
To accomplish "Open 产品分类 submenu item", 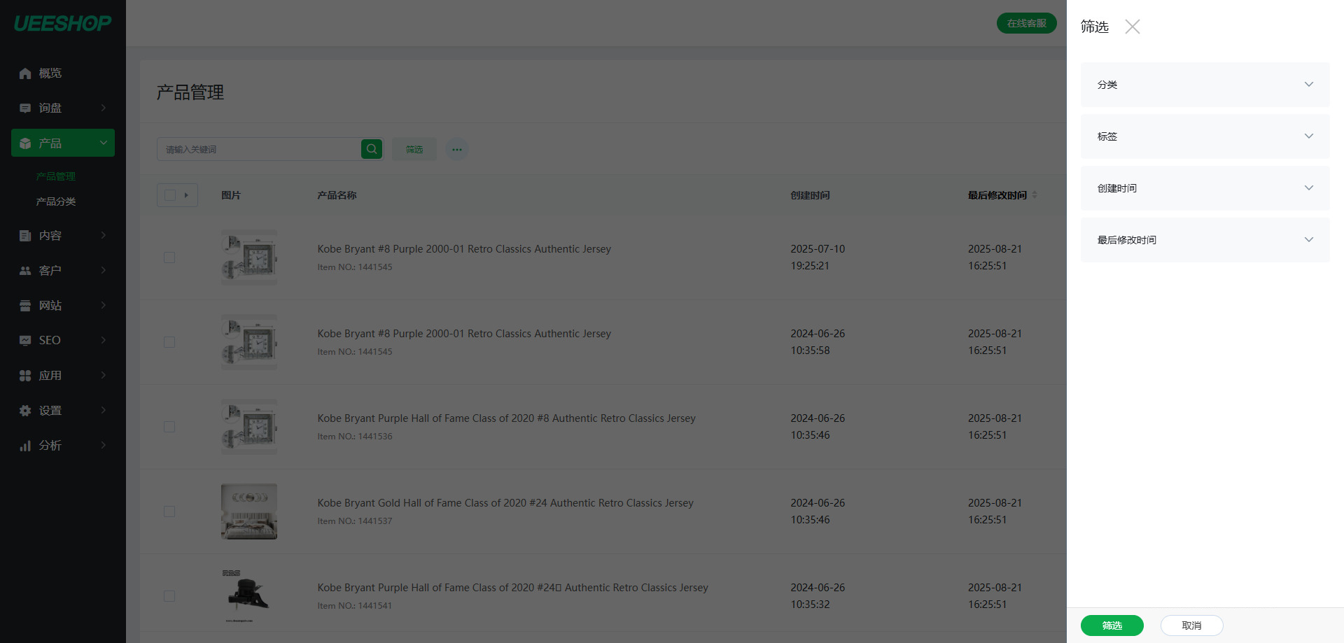I will [x=56, y=202].
